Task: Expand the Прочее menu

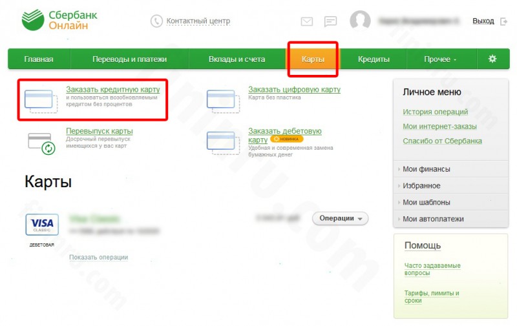Action: click(x=440, y=59)
